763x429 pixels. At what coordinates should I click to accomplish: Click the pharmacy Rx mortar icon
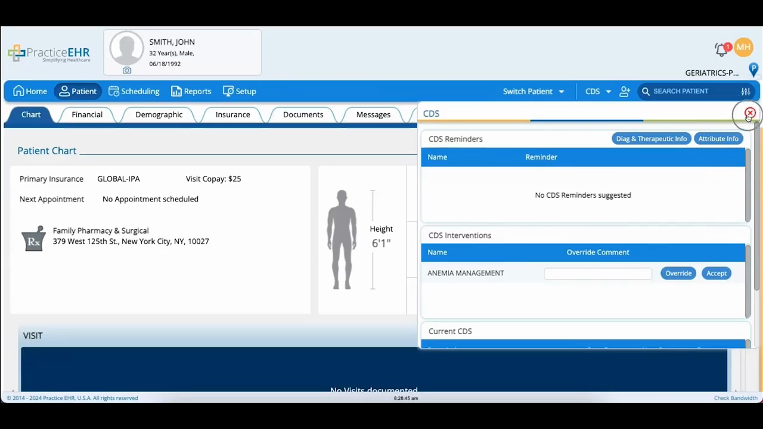click(x=33, y=238)
